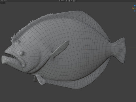Open the transform pivot point dropdown

point(67,1)
